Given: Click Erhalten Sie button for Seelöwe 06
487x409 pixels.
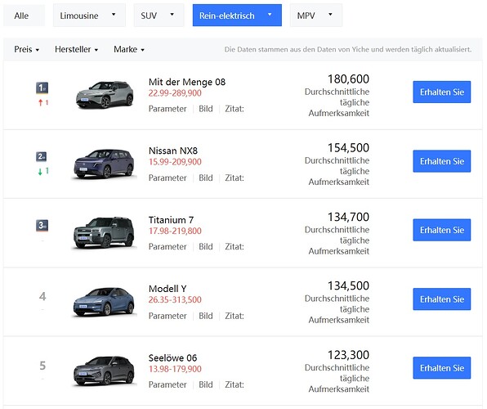Looking at the screenshot, I should 442,368.
